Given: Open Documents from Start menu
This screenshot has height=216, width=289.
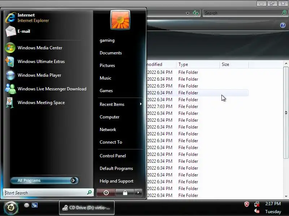Looking at the screenshot, I should pos(111,53).
